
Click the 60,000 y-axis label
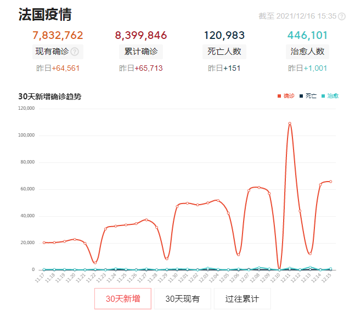pyautogui.click(x=27, y=189)
